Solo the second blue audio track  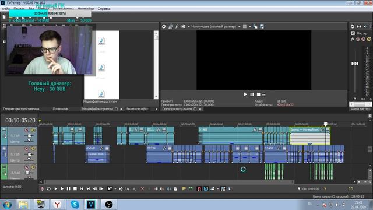pyautogui.click(x=33, y=149)
